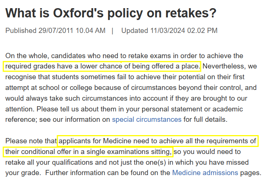Screen dimensions: 266x191
Task: Click the highlighted 'required grades have a lower chance' sentence
Action: pyautogui.click(x=102, y=67)
